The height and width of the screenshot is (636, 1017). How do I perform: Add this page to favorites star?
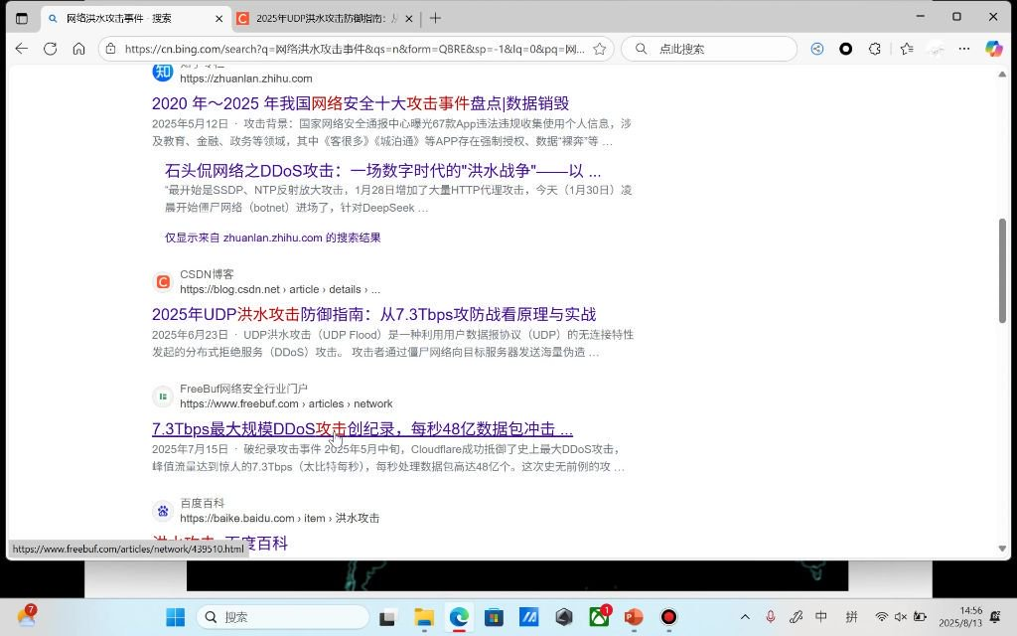pos(600,49)
